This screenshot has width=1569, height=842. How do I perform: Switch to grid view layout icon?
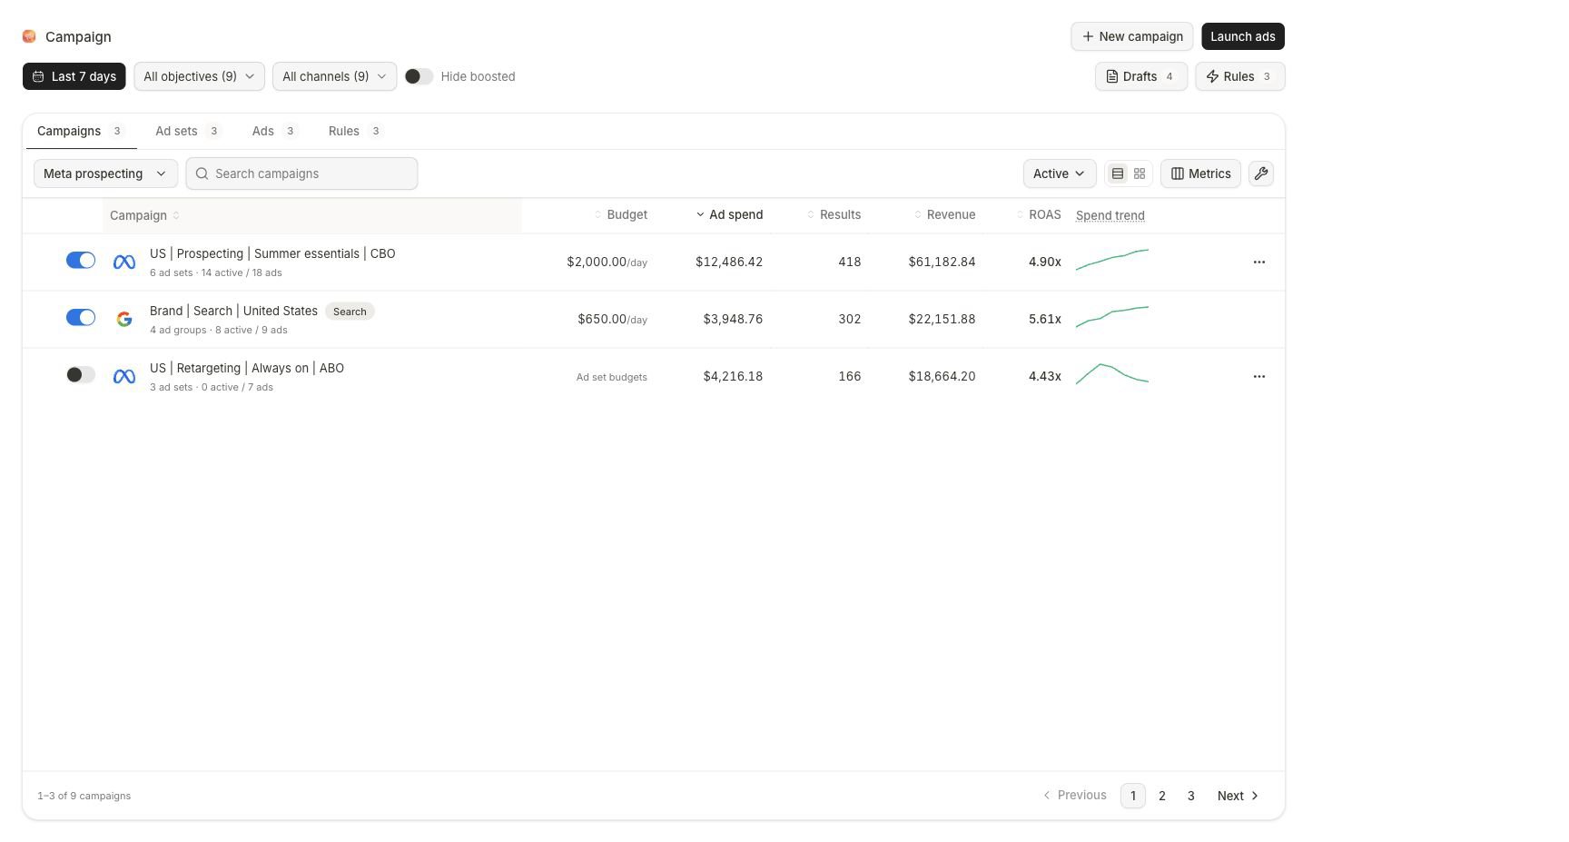[1140, 173]
